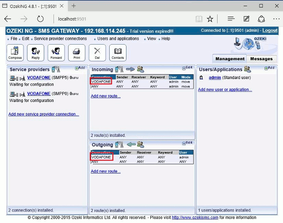Click the browser forward arrow
283x223 pixels.
tap(24, 19)
